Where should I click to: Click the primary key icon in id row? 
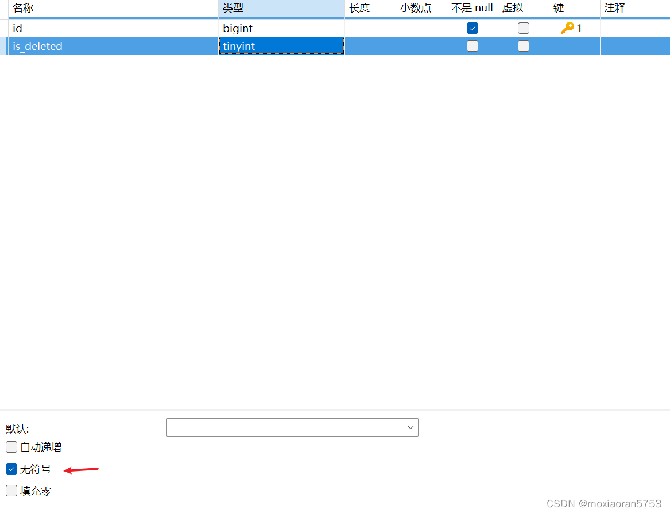pyautogui.click(x=567, y=28)
